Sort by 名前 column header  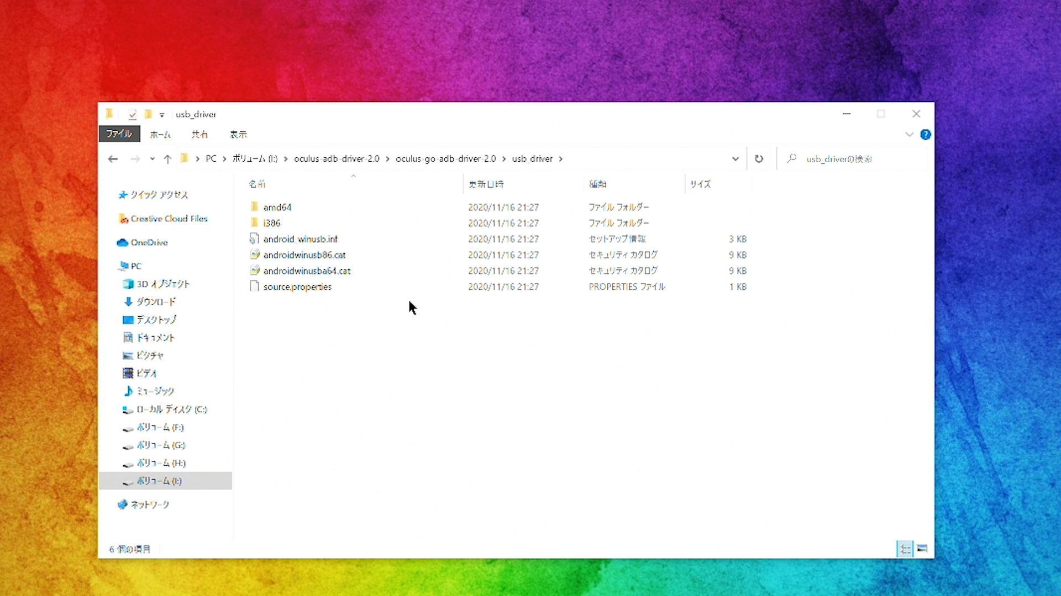tap(257, 184)
